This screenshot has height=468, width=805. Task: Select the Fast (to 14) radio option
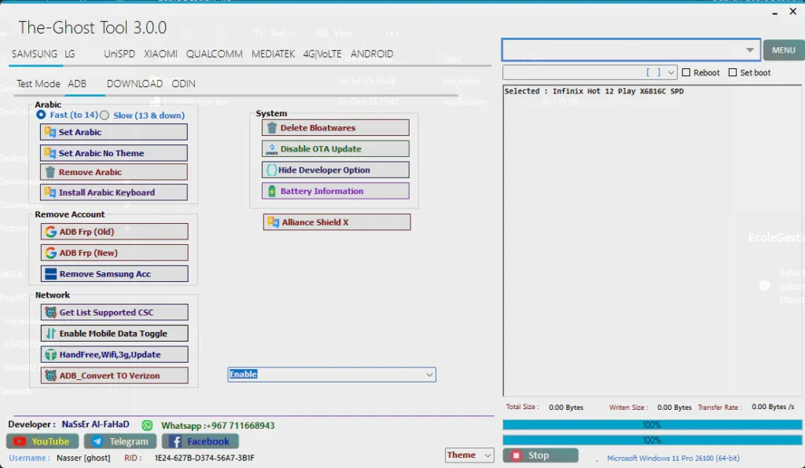tap(41, 115)
